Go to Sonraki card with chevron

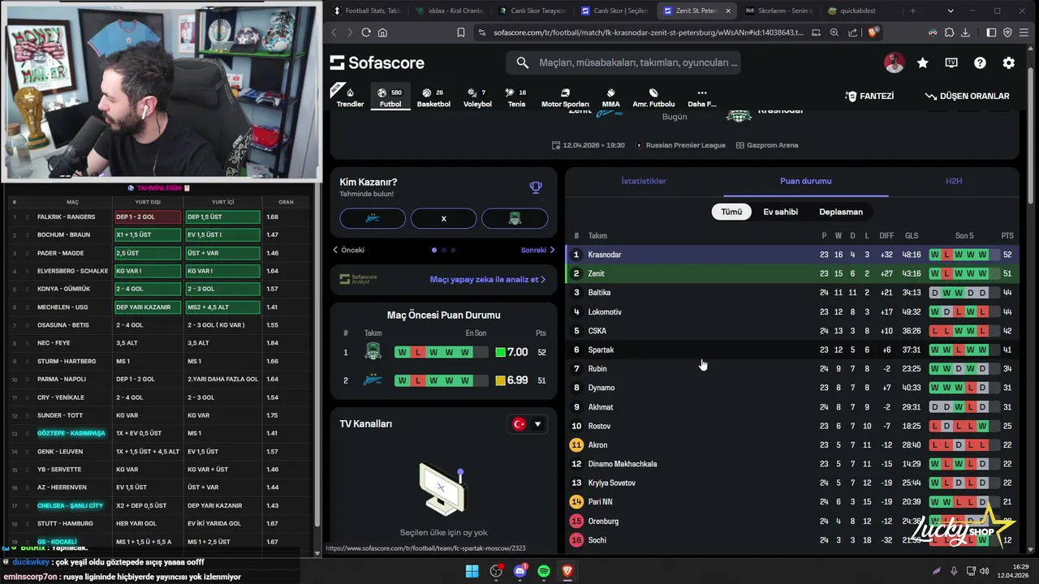click(x=538, y=250)
